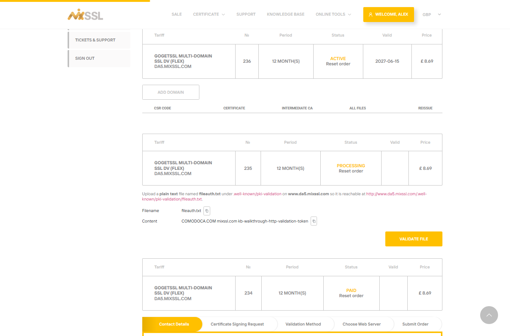
Task: Select Sign Out in the sidebar
Action: 99,58
